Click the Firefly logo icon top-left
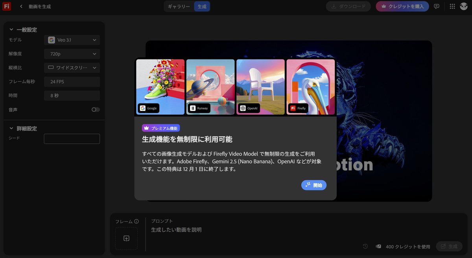The image size is (472, 258). [6, 6]
